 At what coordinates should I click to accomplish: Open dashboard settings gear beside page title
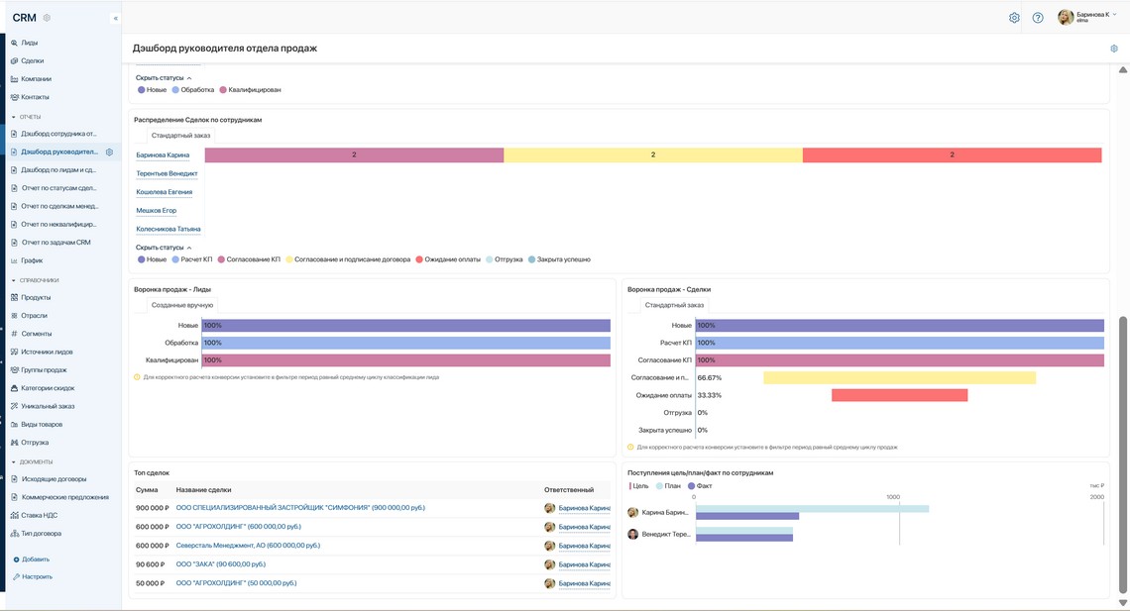tap(1114, 49)
